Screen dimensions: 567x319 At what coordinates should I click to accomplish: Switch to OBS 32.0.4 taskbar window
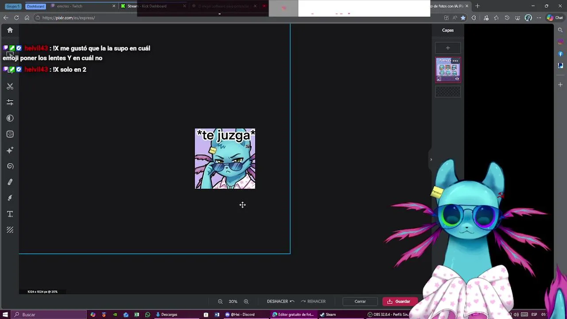point(388,315)
